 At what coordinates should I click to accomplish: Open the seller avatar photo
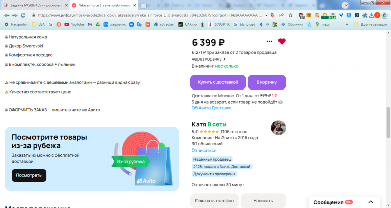(x=278, y=128)
